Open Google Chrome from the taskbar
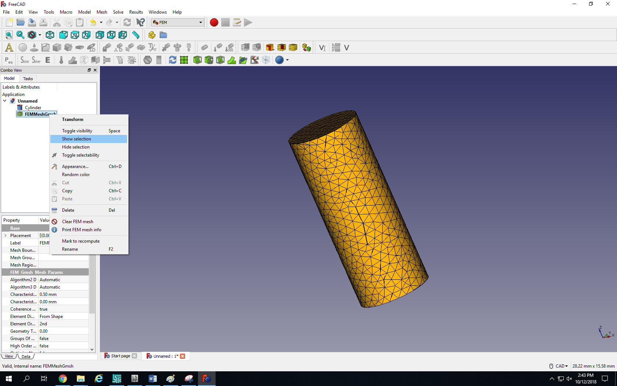Screen dimensions: 617x386 coord(63,379)
